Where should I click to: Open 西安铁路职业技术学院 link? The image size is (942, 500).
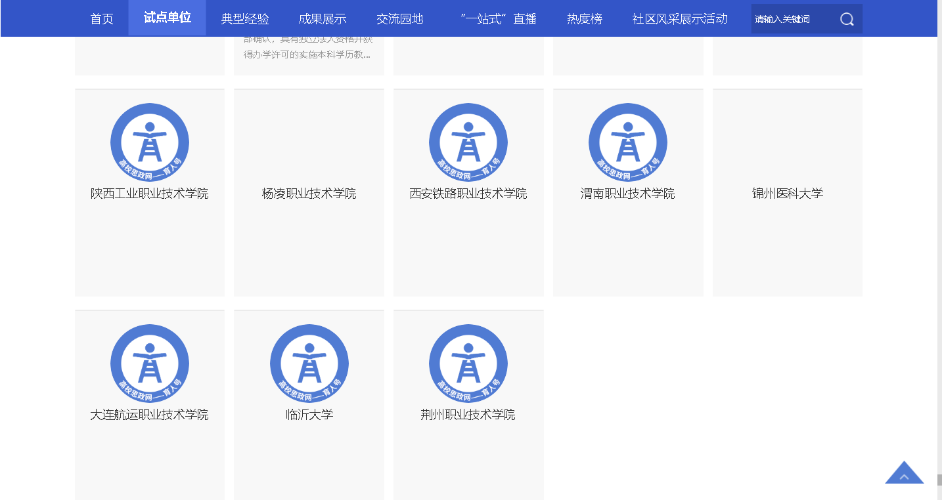pyautogui.click(x=468, y=194)
